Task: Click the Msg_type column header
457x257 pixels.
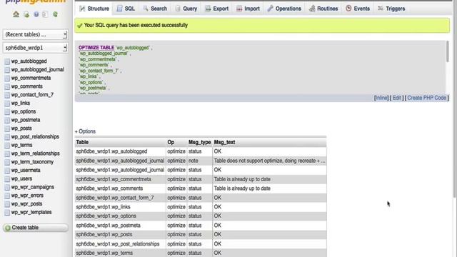Action: pos(200,142)
